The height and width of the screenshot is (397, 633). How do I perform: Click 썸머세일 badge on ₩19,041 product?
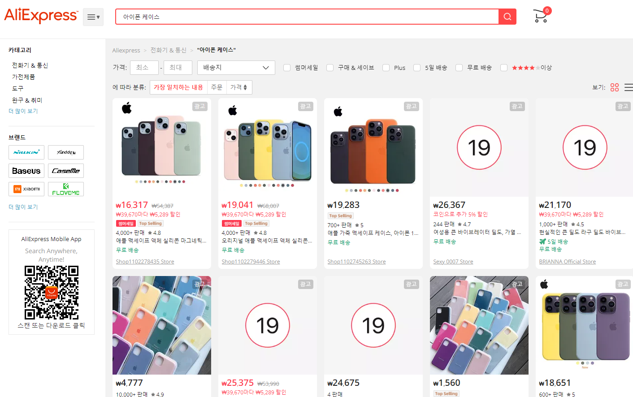click(x=231, y=224)
